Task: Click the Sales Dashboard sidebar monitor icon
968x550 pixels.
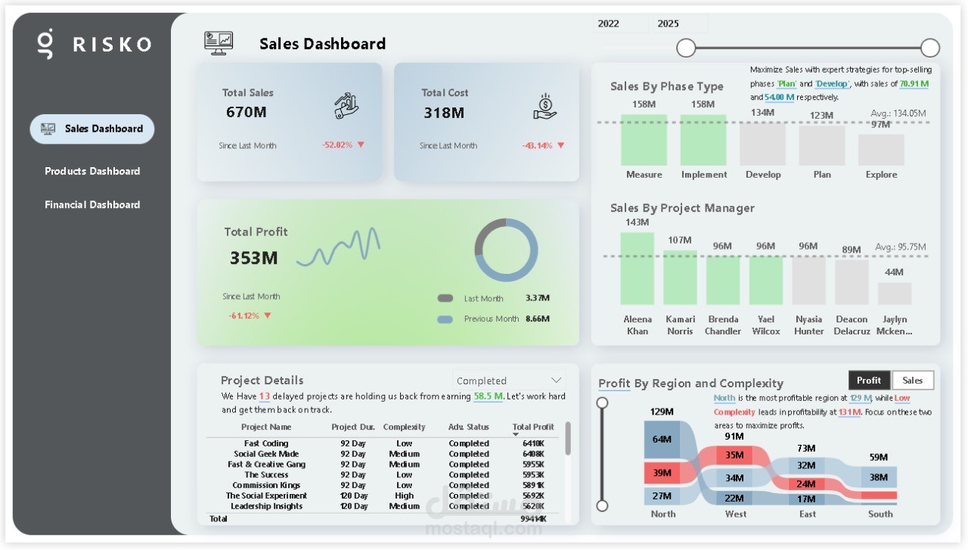Action: click(x=48, y=129)
